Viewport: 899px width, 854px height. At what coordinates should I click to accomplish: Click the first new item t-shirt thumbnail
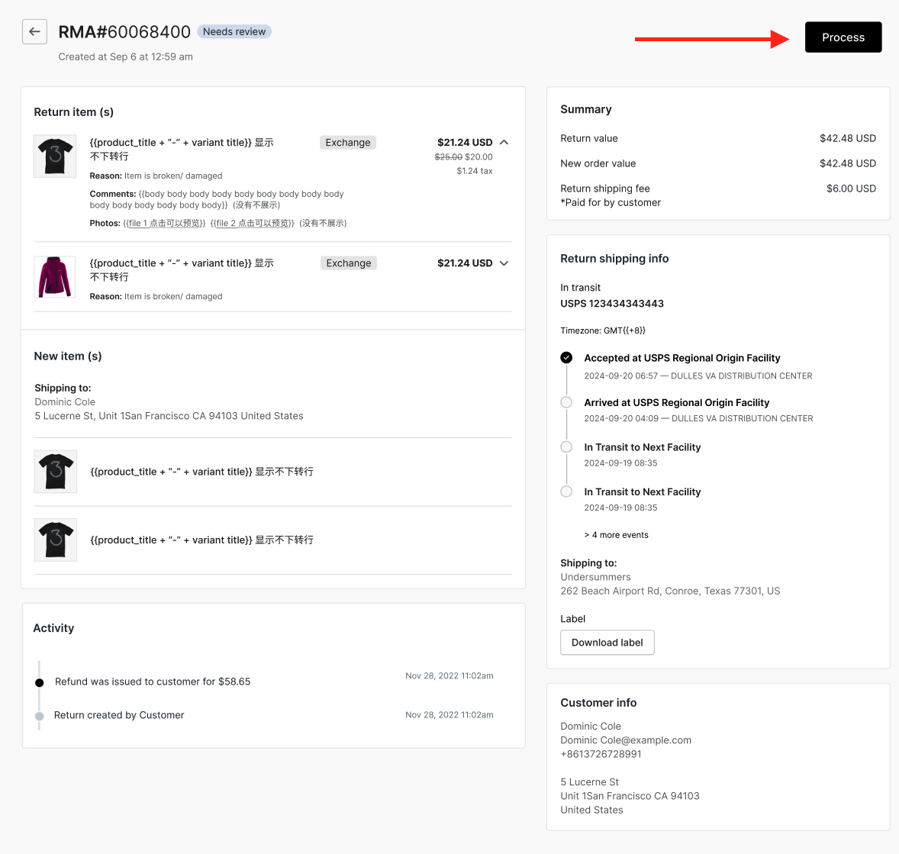pyautogui.click(x=56, y=472)
